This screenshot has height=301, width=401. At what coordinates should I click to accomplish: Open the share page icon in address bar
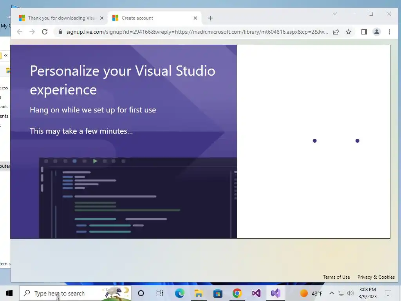(336, 32)
